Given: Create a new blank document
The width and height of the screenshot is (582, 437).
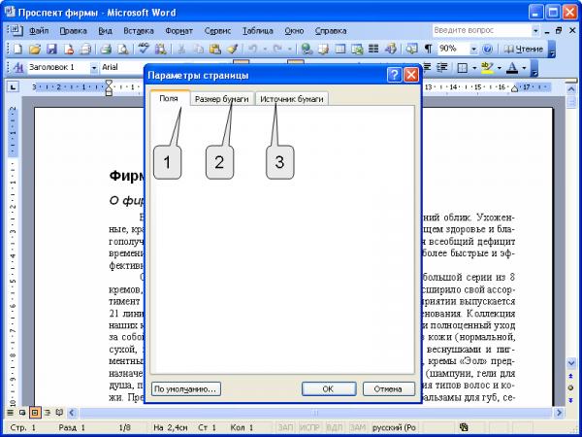Looking at the screenshot, I should [x=17, y=49].
